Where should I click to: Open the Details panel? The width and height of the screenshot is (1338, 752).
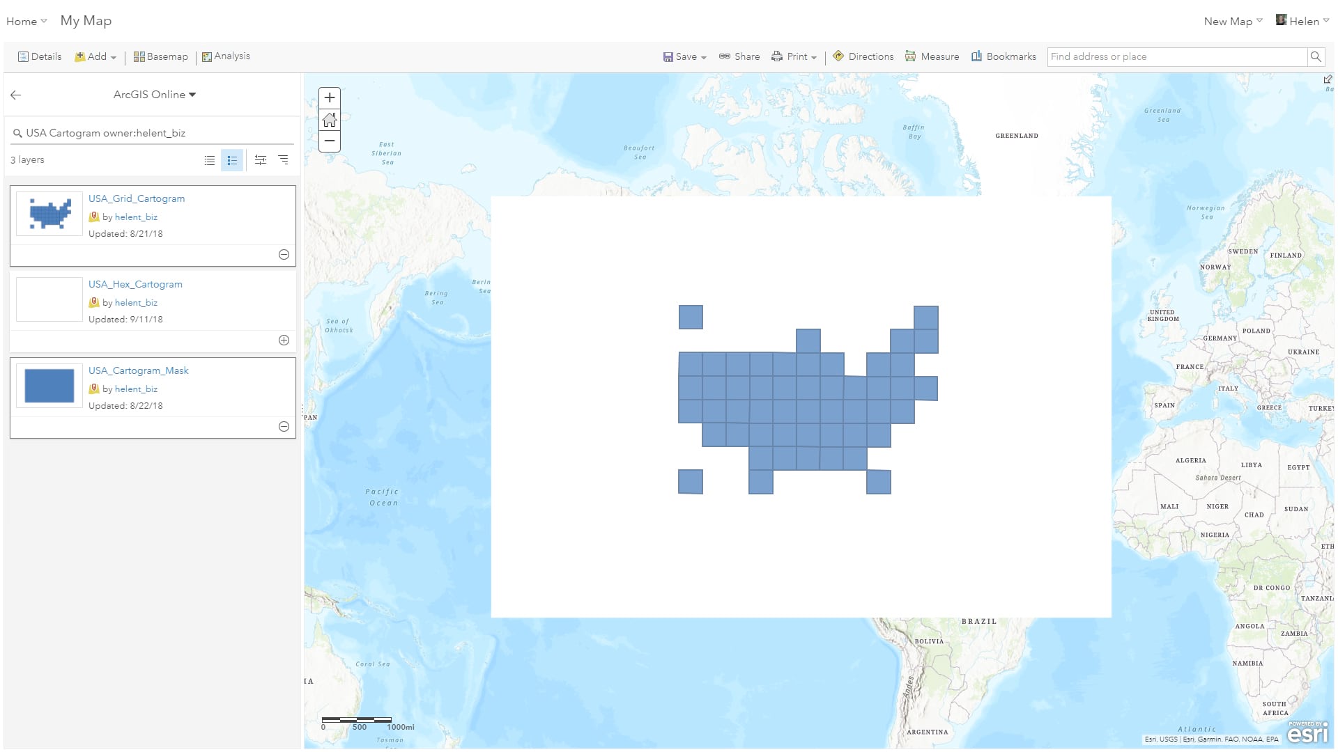click(x=40, y=56)
